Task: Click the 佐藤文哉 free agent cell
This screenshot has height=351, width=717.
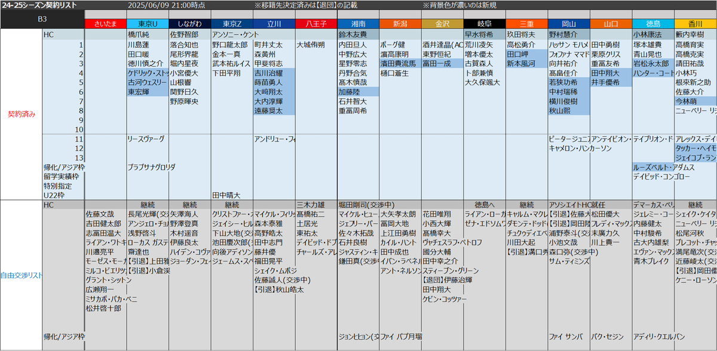Action: point(106,214)
